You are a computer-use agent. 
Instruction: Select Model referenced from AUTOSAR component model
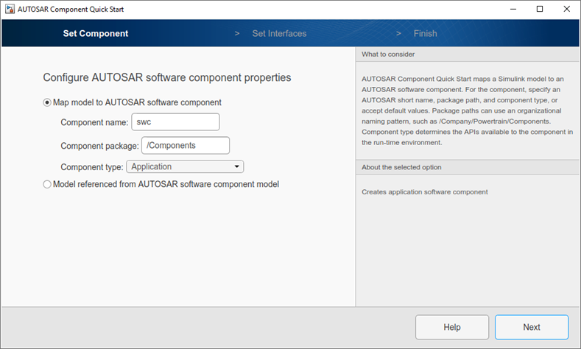tap(47, 184)
